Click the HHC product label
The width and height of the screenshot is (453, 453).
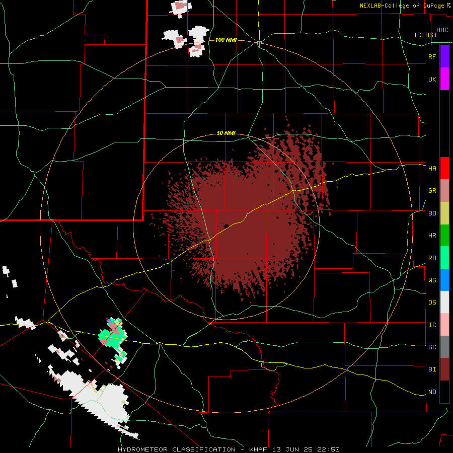tap(442, 30)
